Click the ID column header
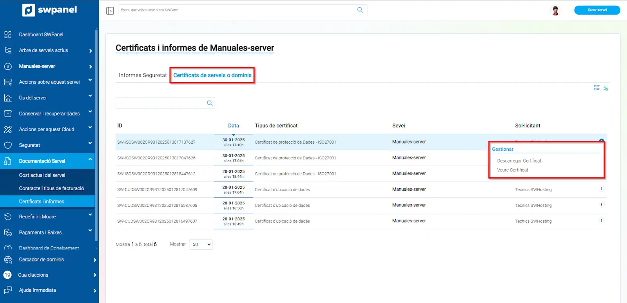627x303 pixels. coord(120,126)
